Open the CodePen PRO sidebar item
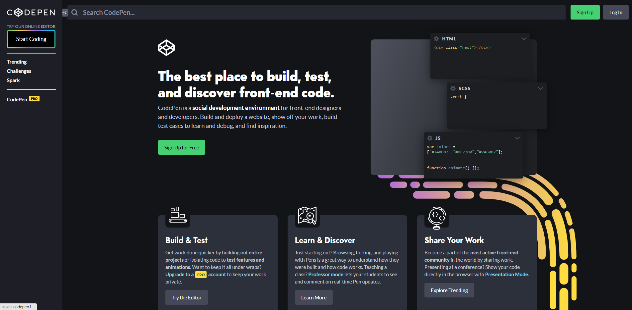 point(23,99)
